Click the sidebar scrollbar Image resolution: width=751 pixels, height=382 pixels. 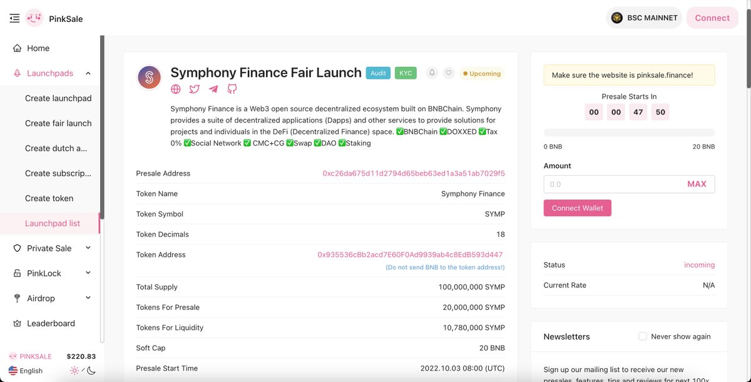(x=102, y=128)
